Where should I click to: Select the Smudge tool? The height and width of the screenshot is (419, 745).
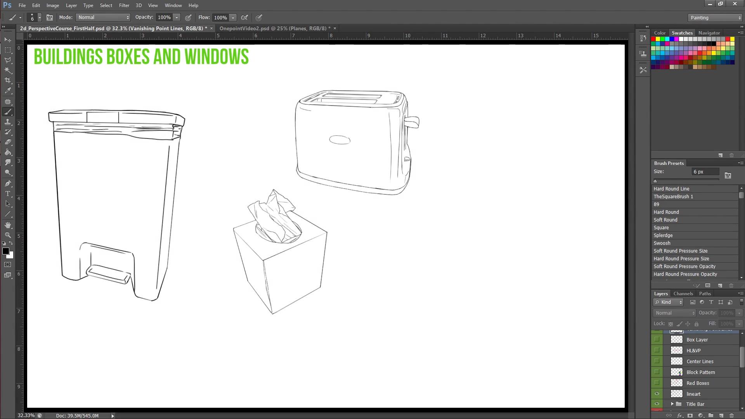[8, 162]
